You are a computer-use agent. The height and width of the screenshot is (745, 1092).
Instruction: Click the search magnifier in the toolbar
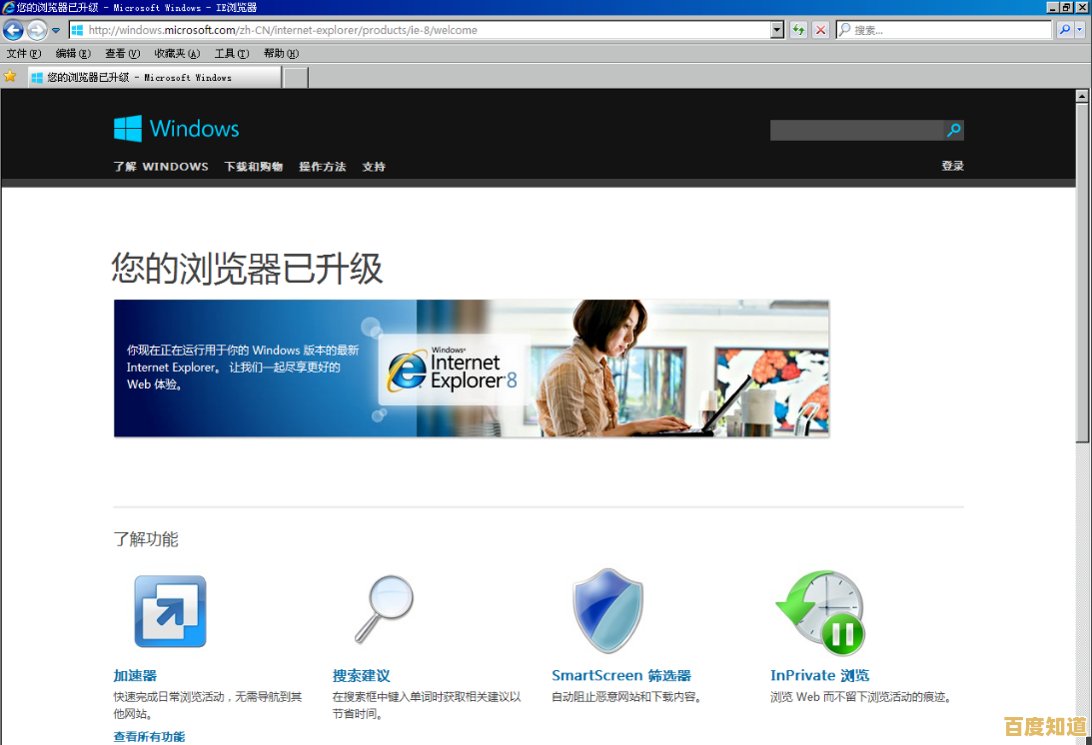pyautogui.click(x=1064, y=30)
